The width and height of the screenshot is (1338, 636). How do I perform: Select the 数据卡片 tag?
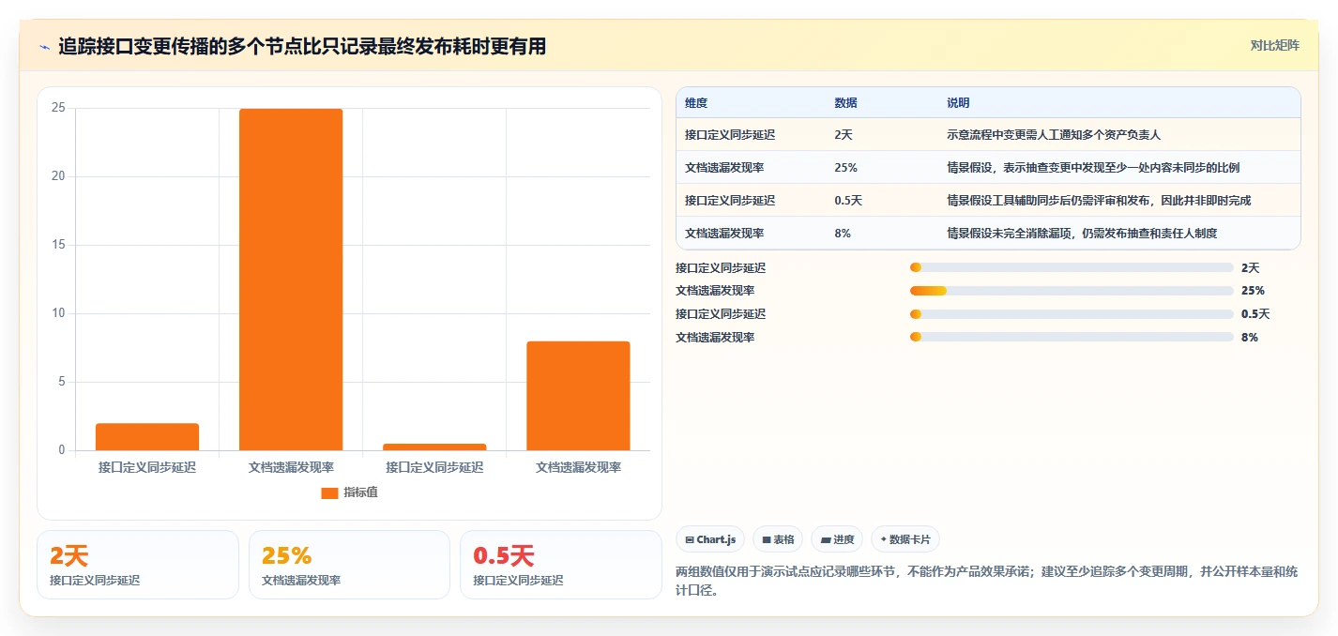click(x=905, y=539)
